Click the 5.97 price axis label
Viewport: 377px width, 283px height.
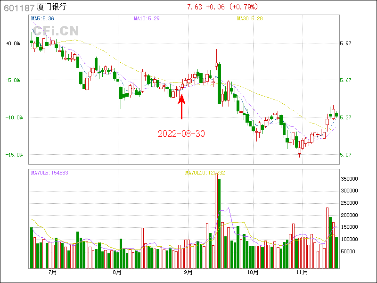click(346, 43)
